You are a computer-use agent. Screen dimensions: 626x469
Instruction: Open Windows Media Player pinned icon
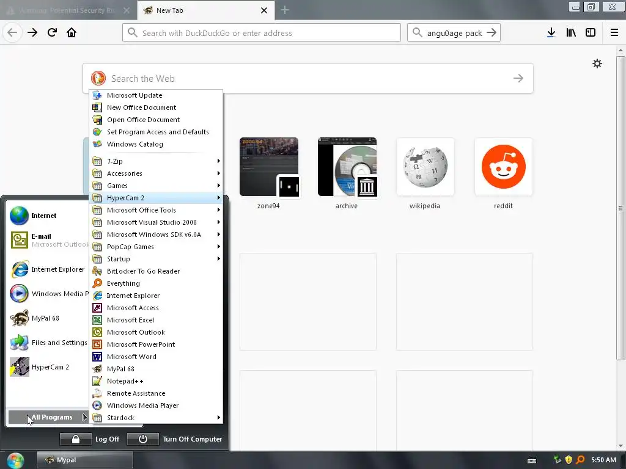[19, 294]
